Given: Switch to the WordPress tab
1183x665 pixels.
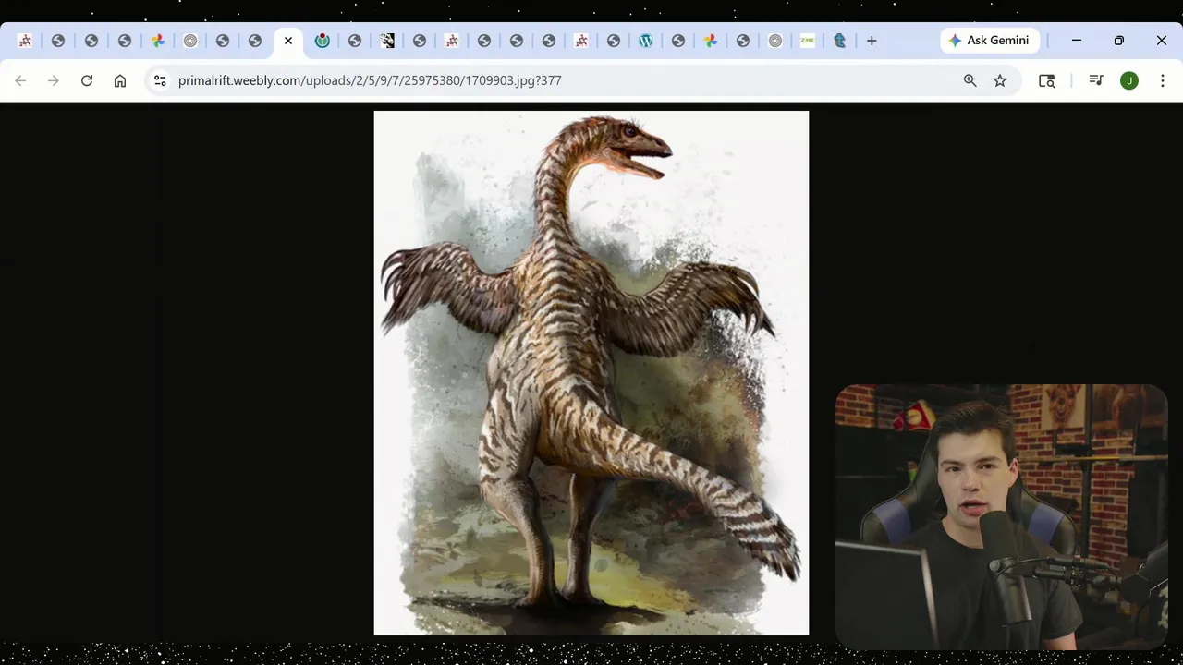Looking at the screenshot, I should click(x=646, y=41).
